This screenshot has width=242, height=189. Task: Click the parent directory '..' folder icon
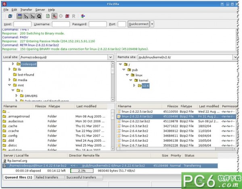click(4, 111)
